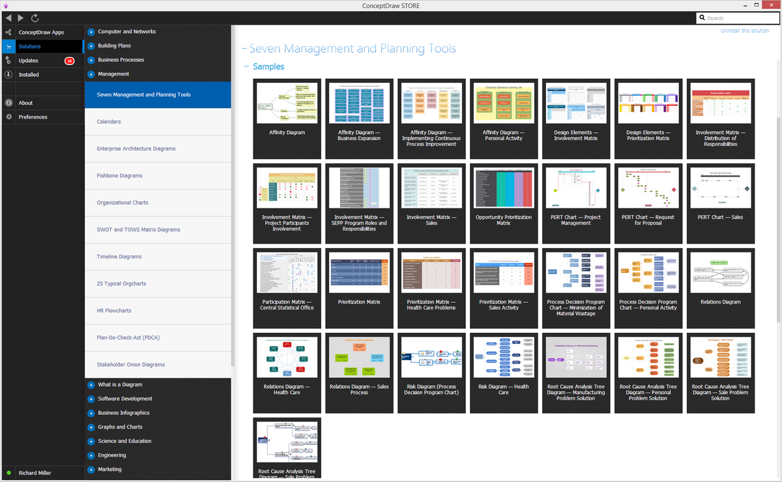
Task: Select Organizational Charts solution
Action: (x=158, y=203)
